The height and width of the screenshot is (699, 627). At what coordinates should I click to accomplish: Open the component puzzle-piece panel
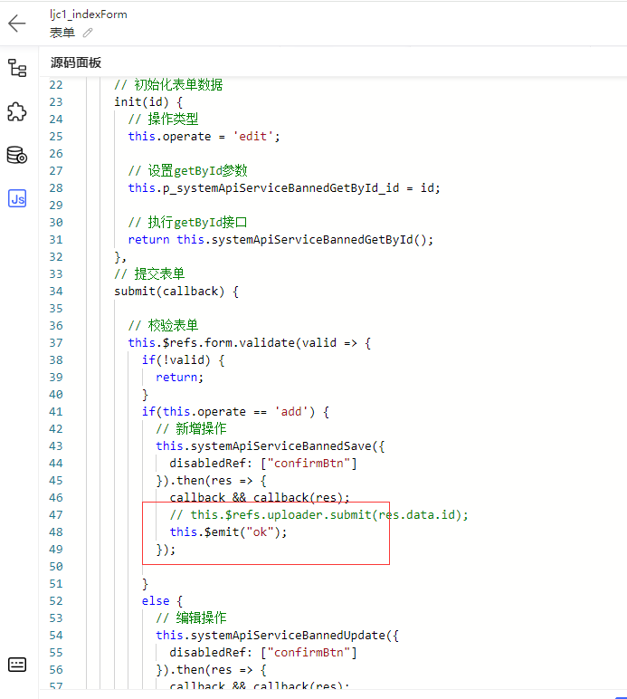[x=17, y=112]
